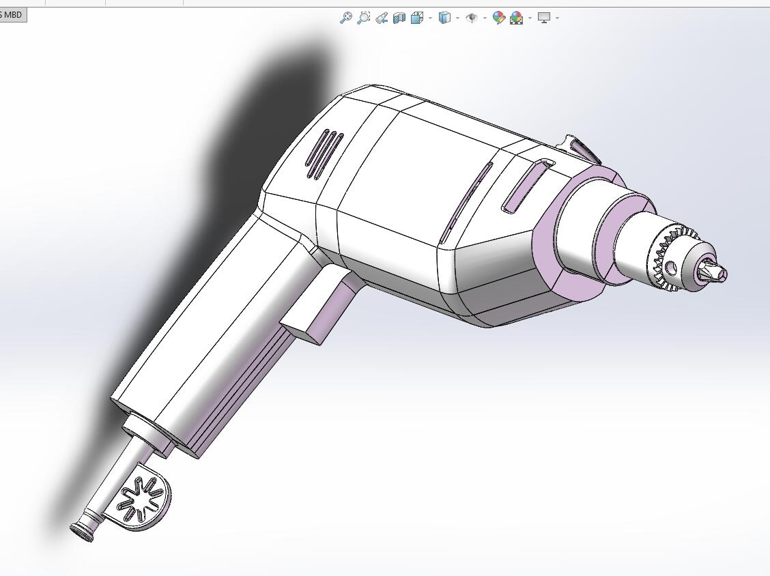
Task: Expand the View Settings dropdown arrow
Action: [557, 18]
